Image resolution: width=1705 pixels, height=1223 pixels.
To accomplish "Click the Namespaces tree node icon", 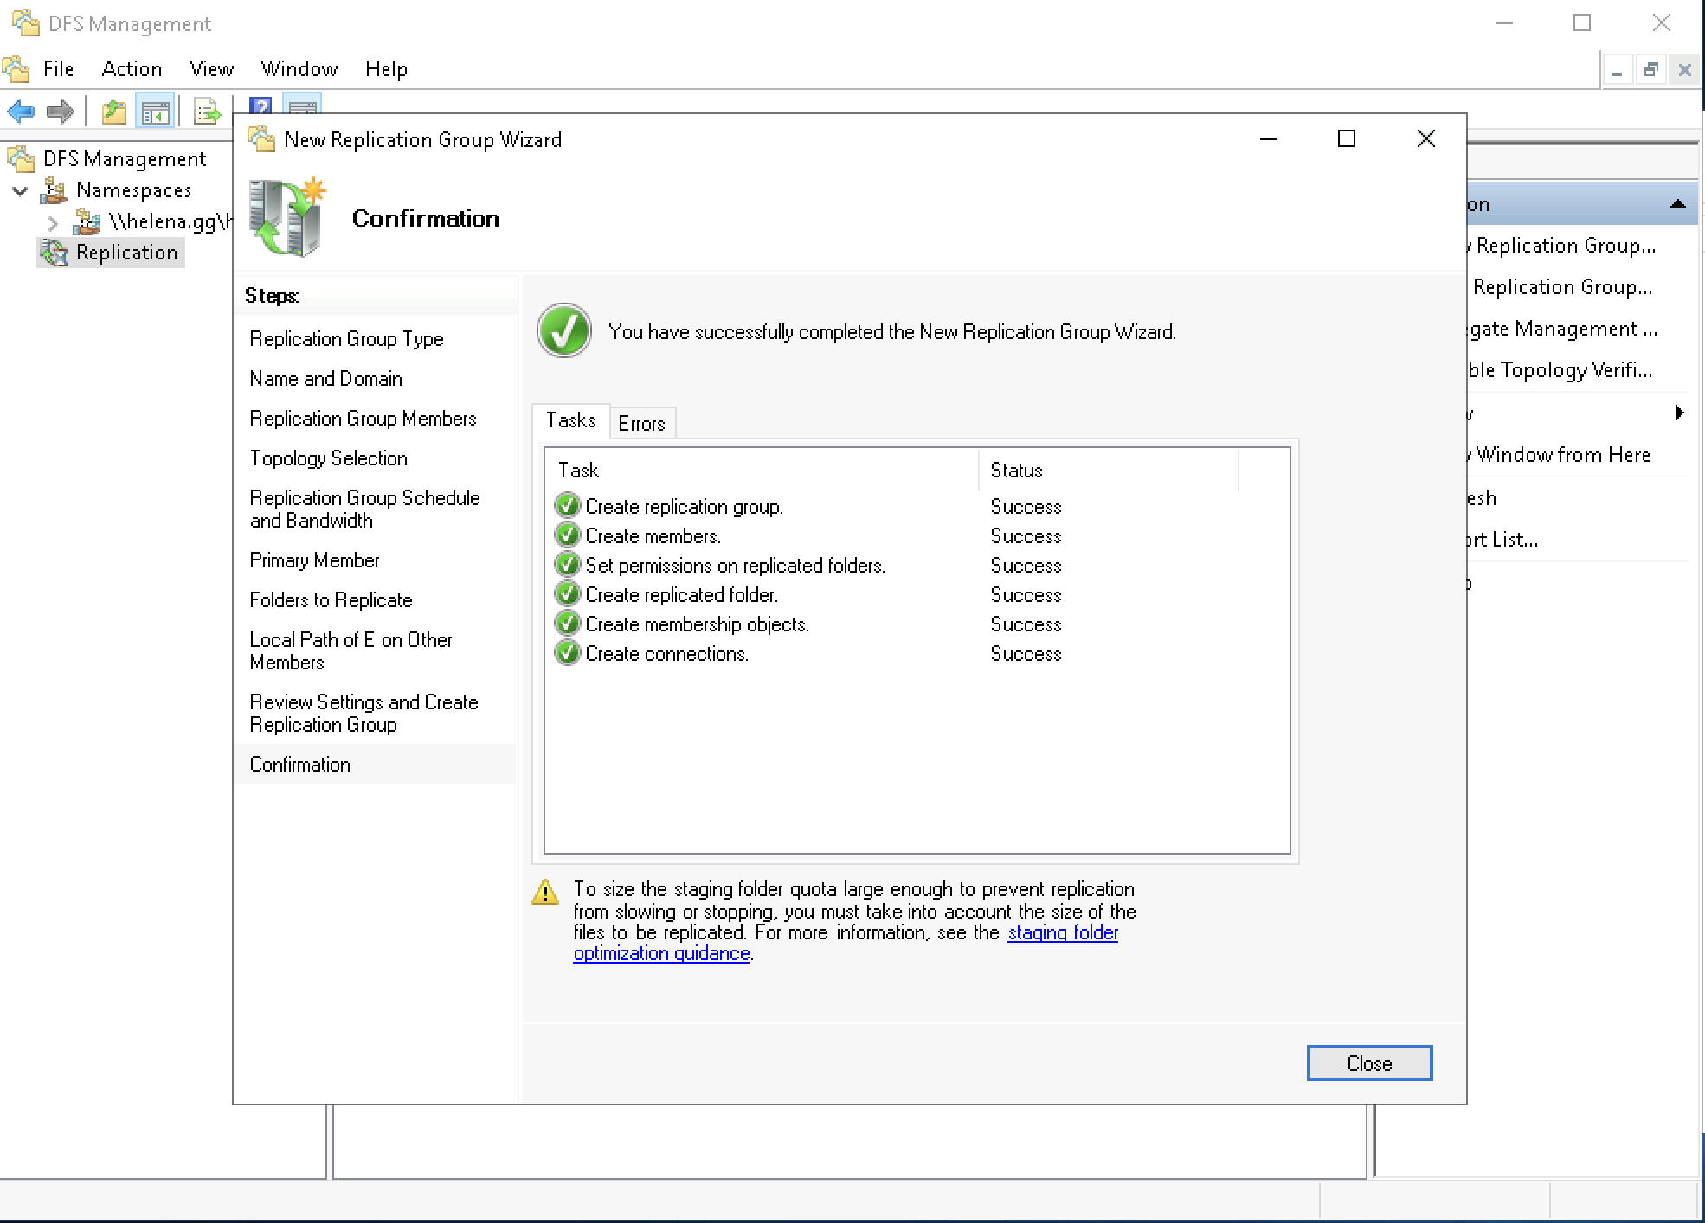I will tap(55, 190).
